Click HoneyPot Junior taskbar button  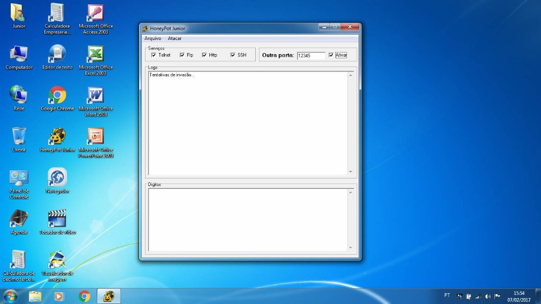click(x=109, y=296)
